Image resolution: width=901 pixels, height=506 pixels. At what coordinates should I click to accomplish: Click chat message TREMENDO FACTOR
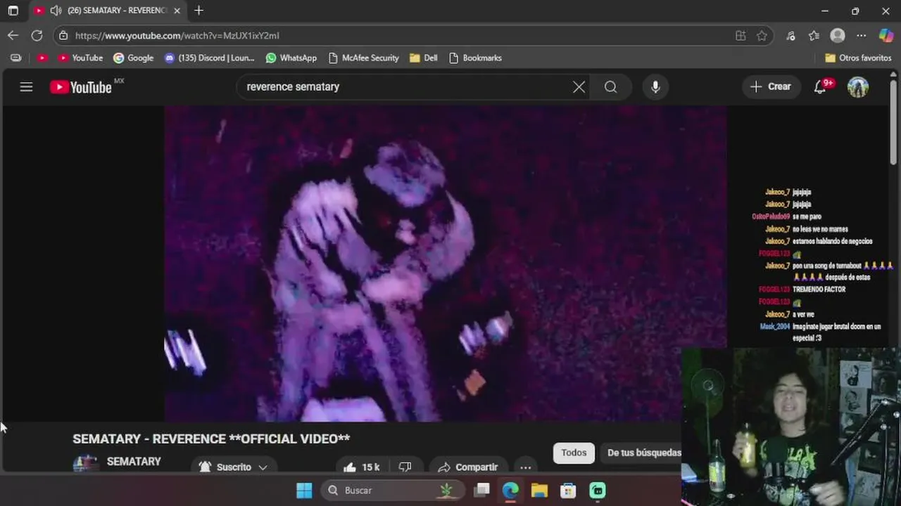point(819,290)
